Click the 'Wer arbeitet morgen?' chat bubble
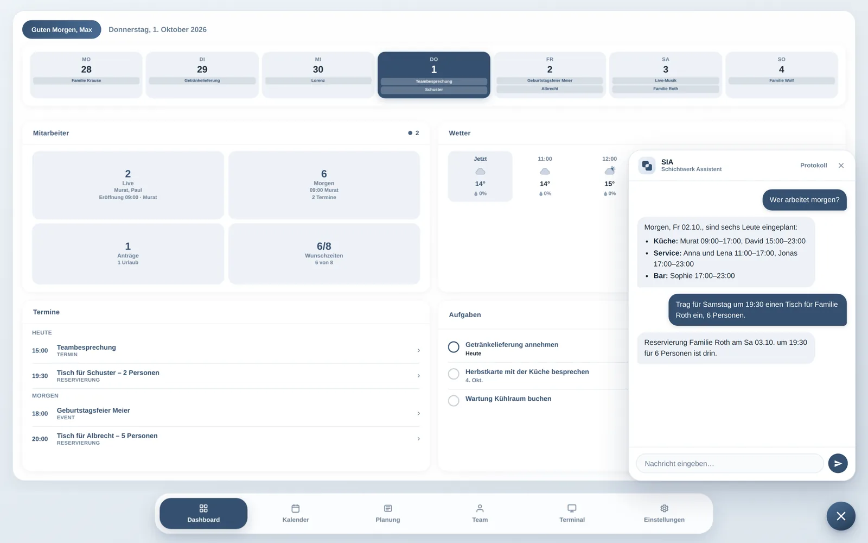The width and height of the screenshot is (868, 543). click(x=804, y=200)
